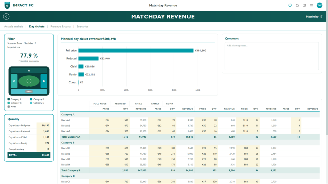328x184 pixels.
Task: Switch to Revenue & costs tab
Action: [61, 27]
